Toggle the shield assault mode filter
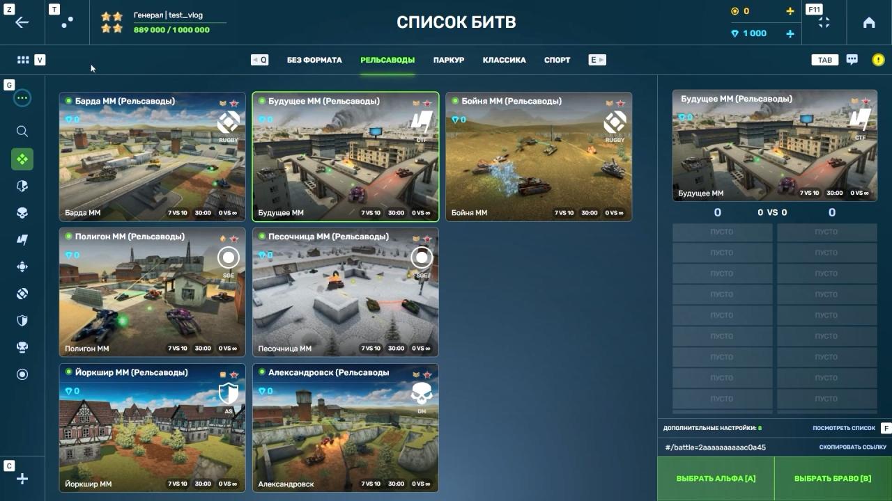892x501 pixels. tap(22, 321)
